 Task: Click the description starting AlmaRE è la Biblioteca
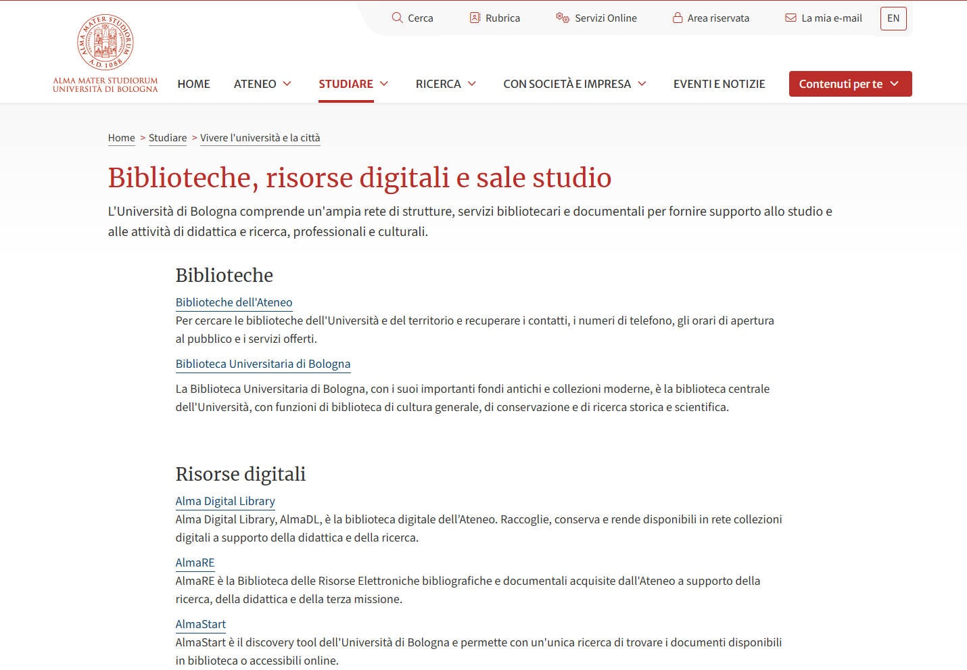pos(468,590)
